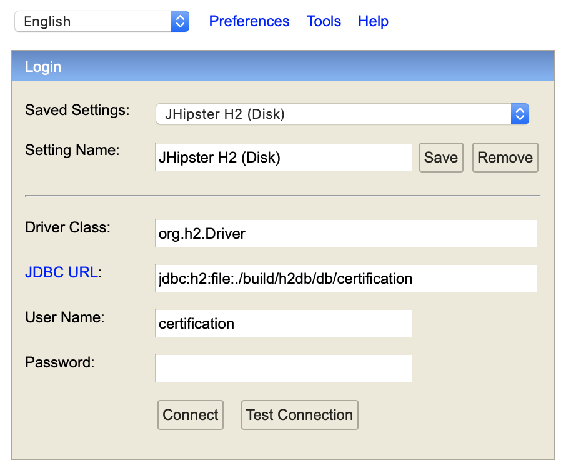
Task: Open the English language dropdown
Action: (x=102, y=21)
